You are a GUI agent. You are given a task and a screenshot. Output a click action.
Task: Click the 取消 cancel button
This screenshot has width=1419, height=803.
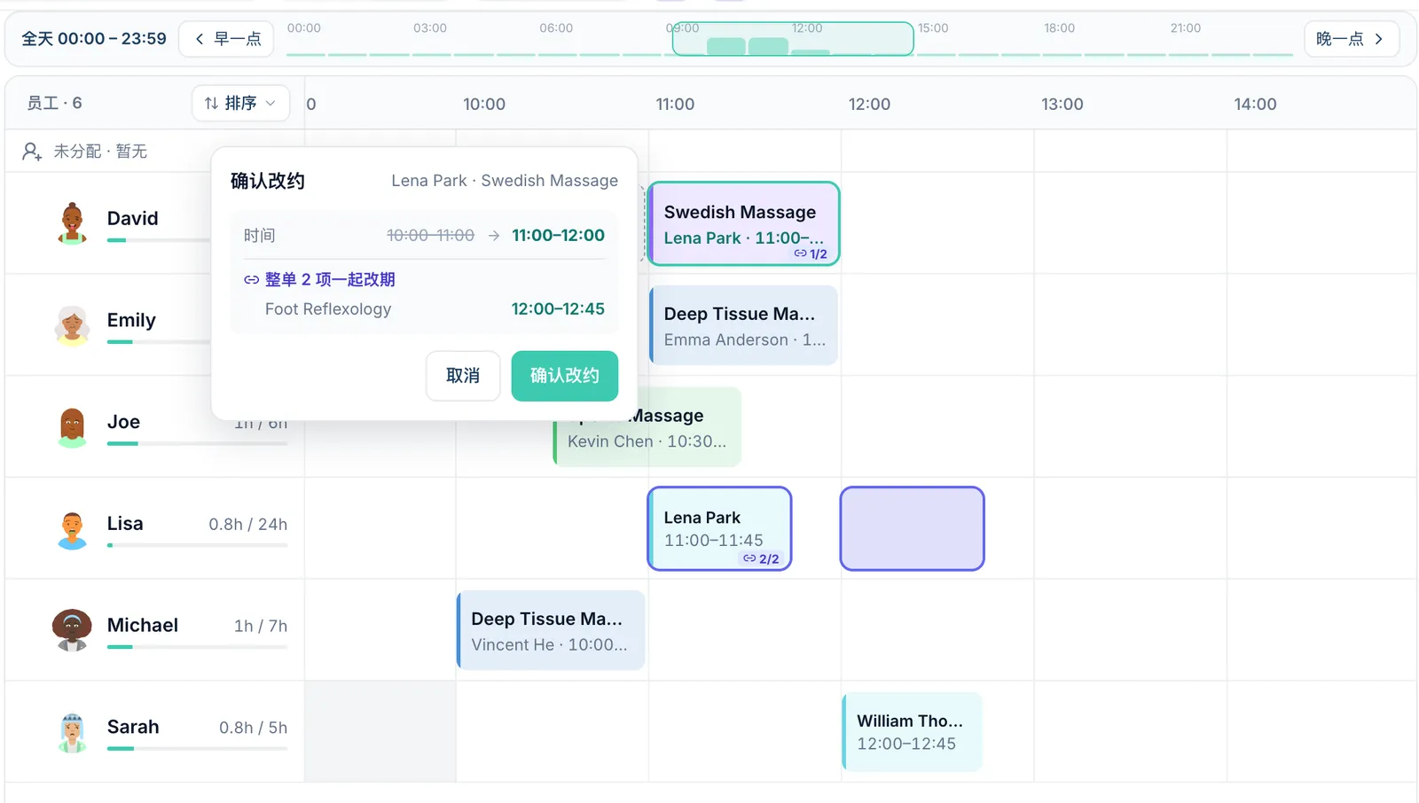coord(463,376)
